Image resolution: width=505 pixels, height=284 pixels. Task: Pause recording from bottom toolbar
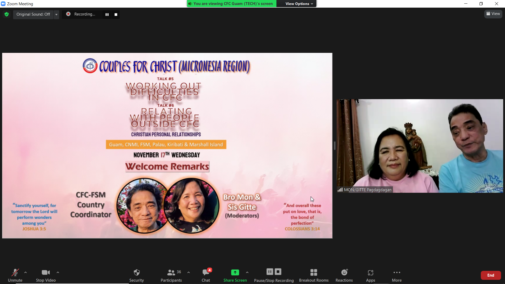pos(270,272)
